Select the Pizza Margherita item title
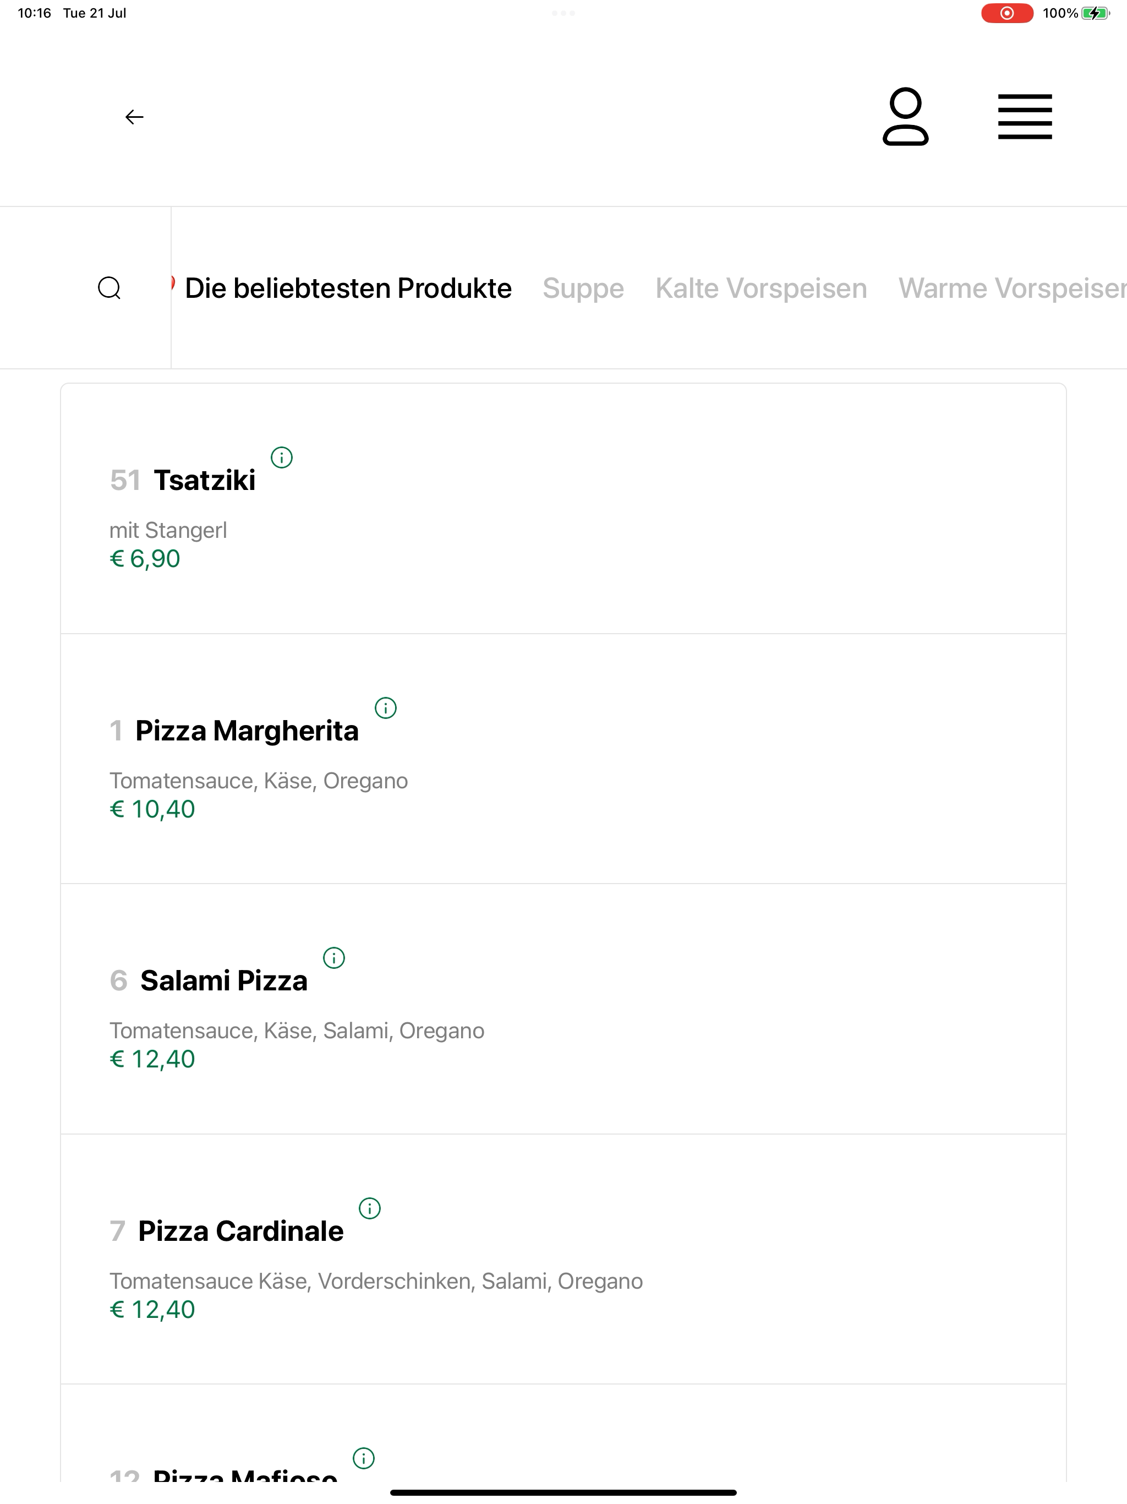This screenshot has width=1127, height=1504. (x=247, y=731)
